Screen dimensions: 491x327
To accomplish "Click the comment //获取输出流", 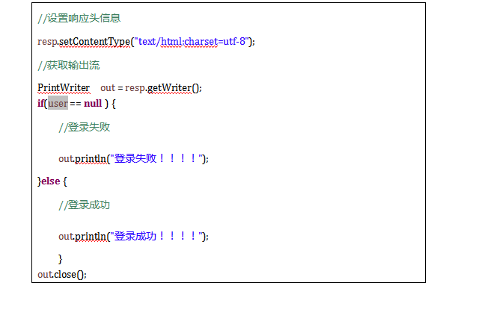I will [x=69, y=65].
